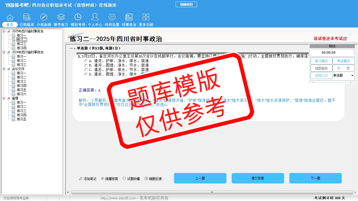Viewport: 358px width, 201px height.
Task: Switch to 考试模式 exam mode tab
Action: click(x=343, y=61)
